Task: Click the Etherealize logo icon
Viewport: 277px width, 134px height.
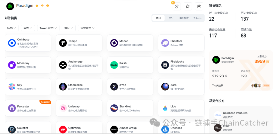Action: pyautogui.click(x=63, y=87)
